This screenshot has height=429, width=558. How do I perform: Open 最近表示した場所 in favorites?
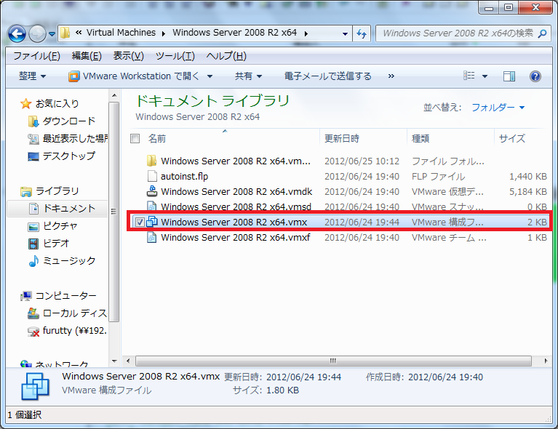[67, 139]
